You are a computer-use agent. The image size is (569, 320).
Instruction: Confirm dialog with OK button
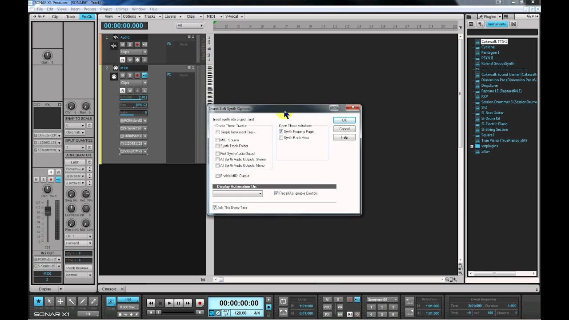pos(344,120)
